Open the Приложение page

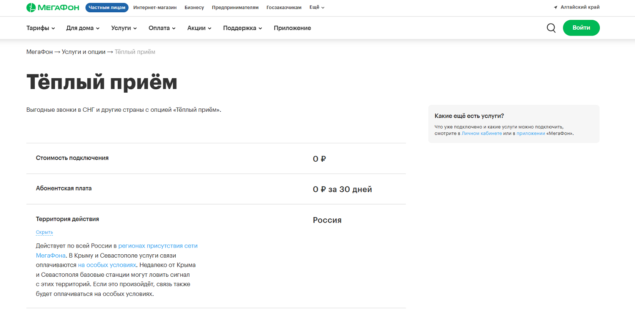293,28
